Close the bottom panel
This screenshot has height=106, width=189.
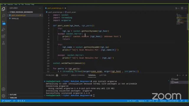coord(186,75)
